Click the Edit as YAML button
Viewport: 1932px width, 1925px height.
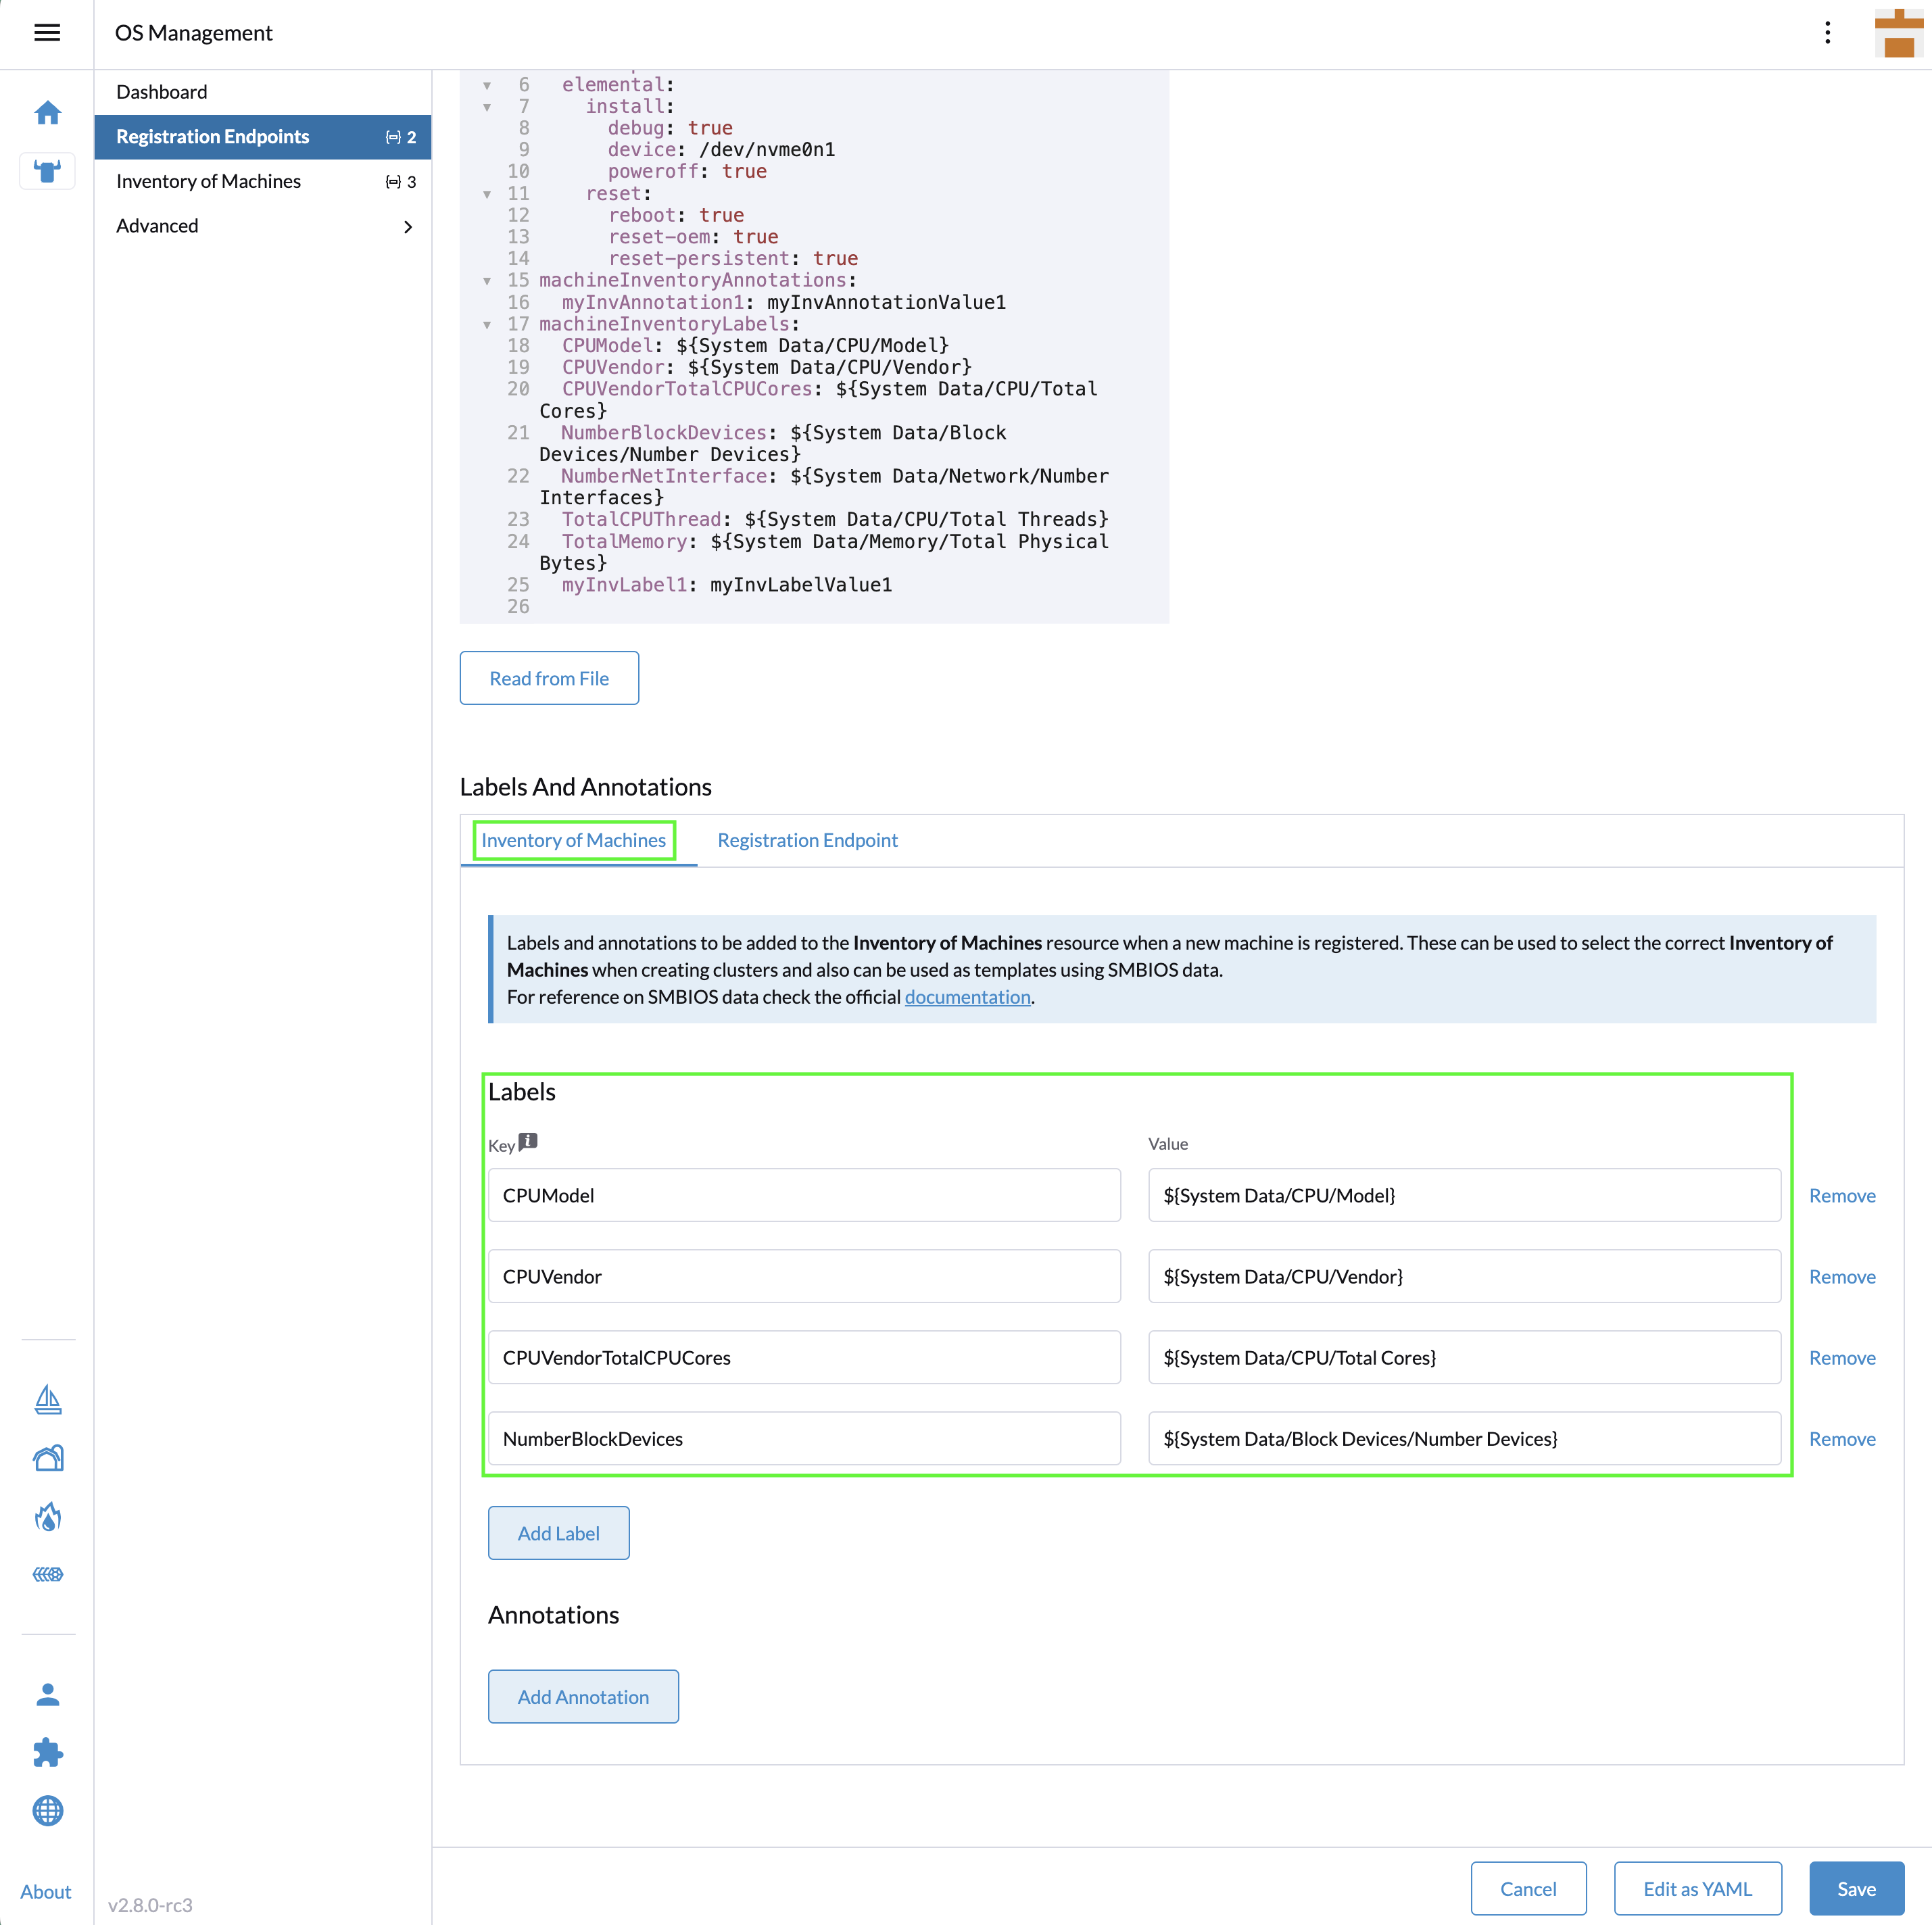(x=1697, y=1888)
